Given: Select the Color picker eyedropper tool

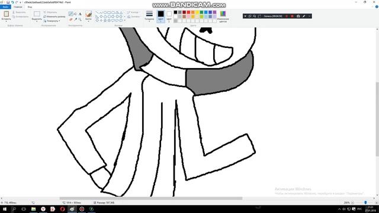Looking at the screenshot, I should (x=75, y=19).
